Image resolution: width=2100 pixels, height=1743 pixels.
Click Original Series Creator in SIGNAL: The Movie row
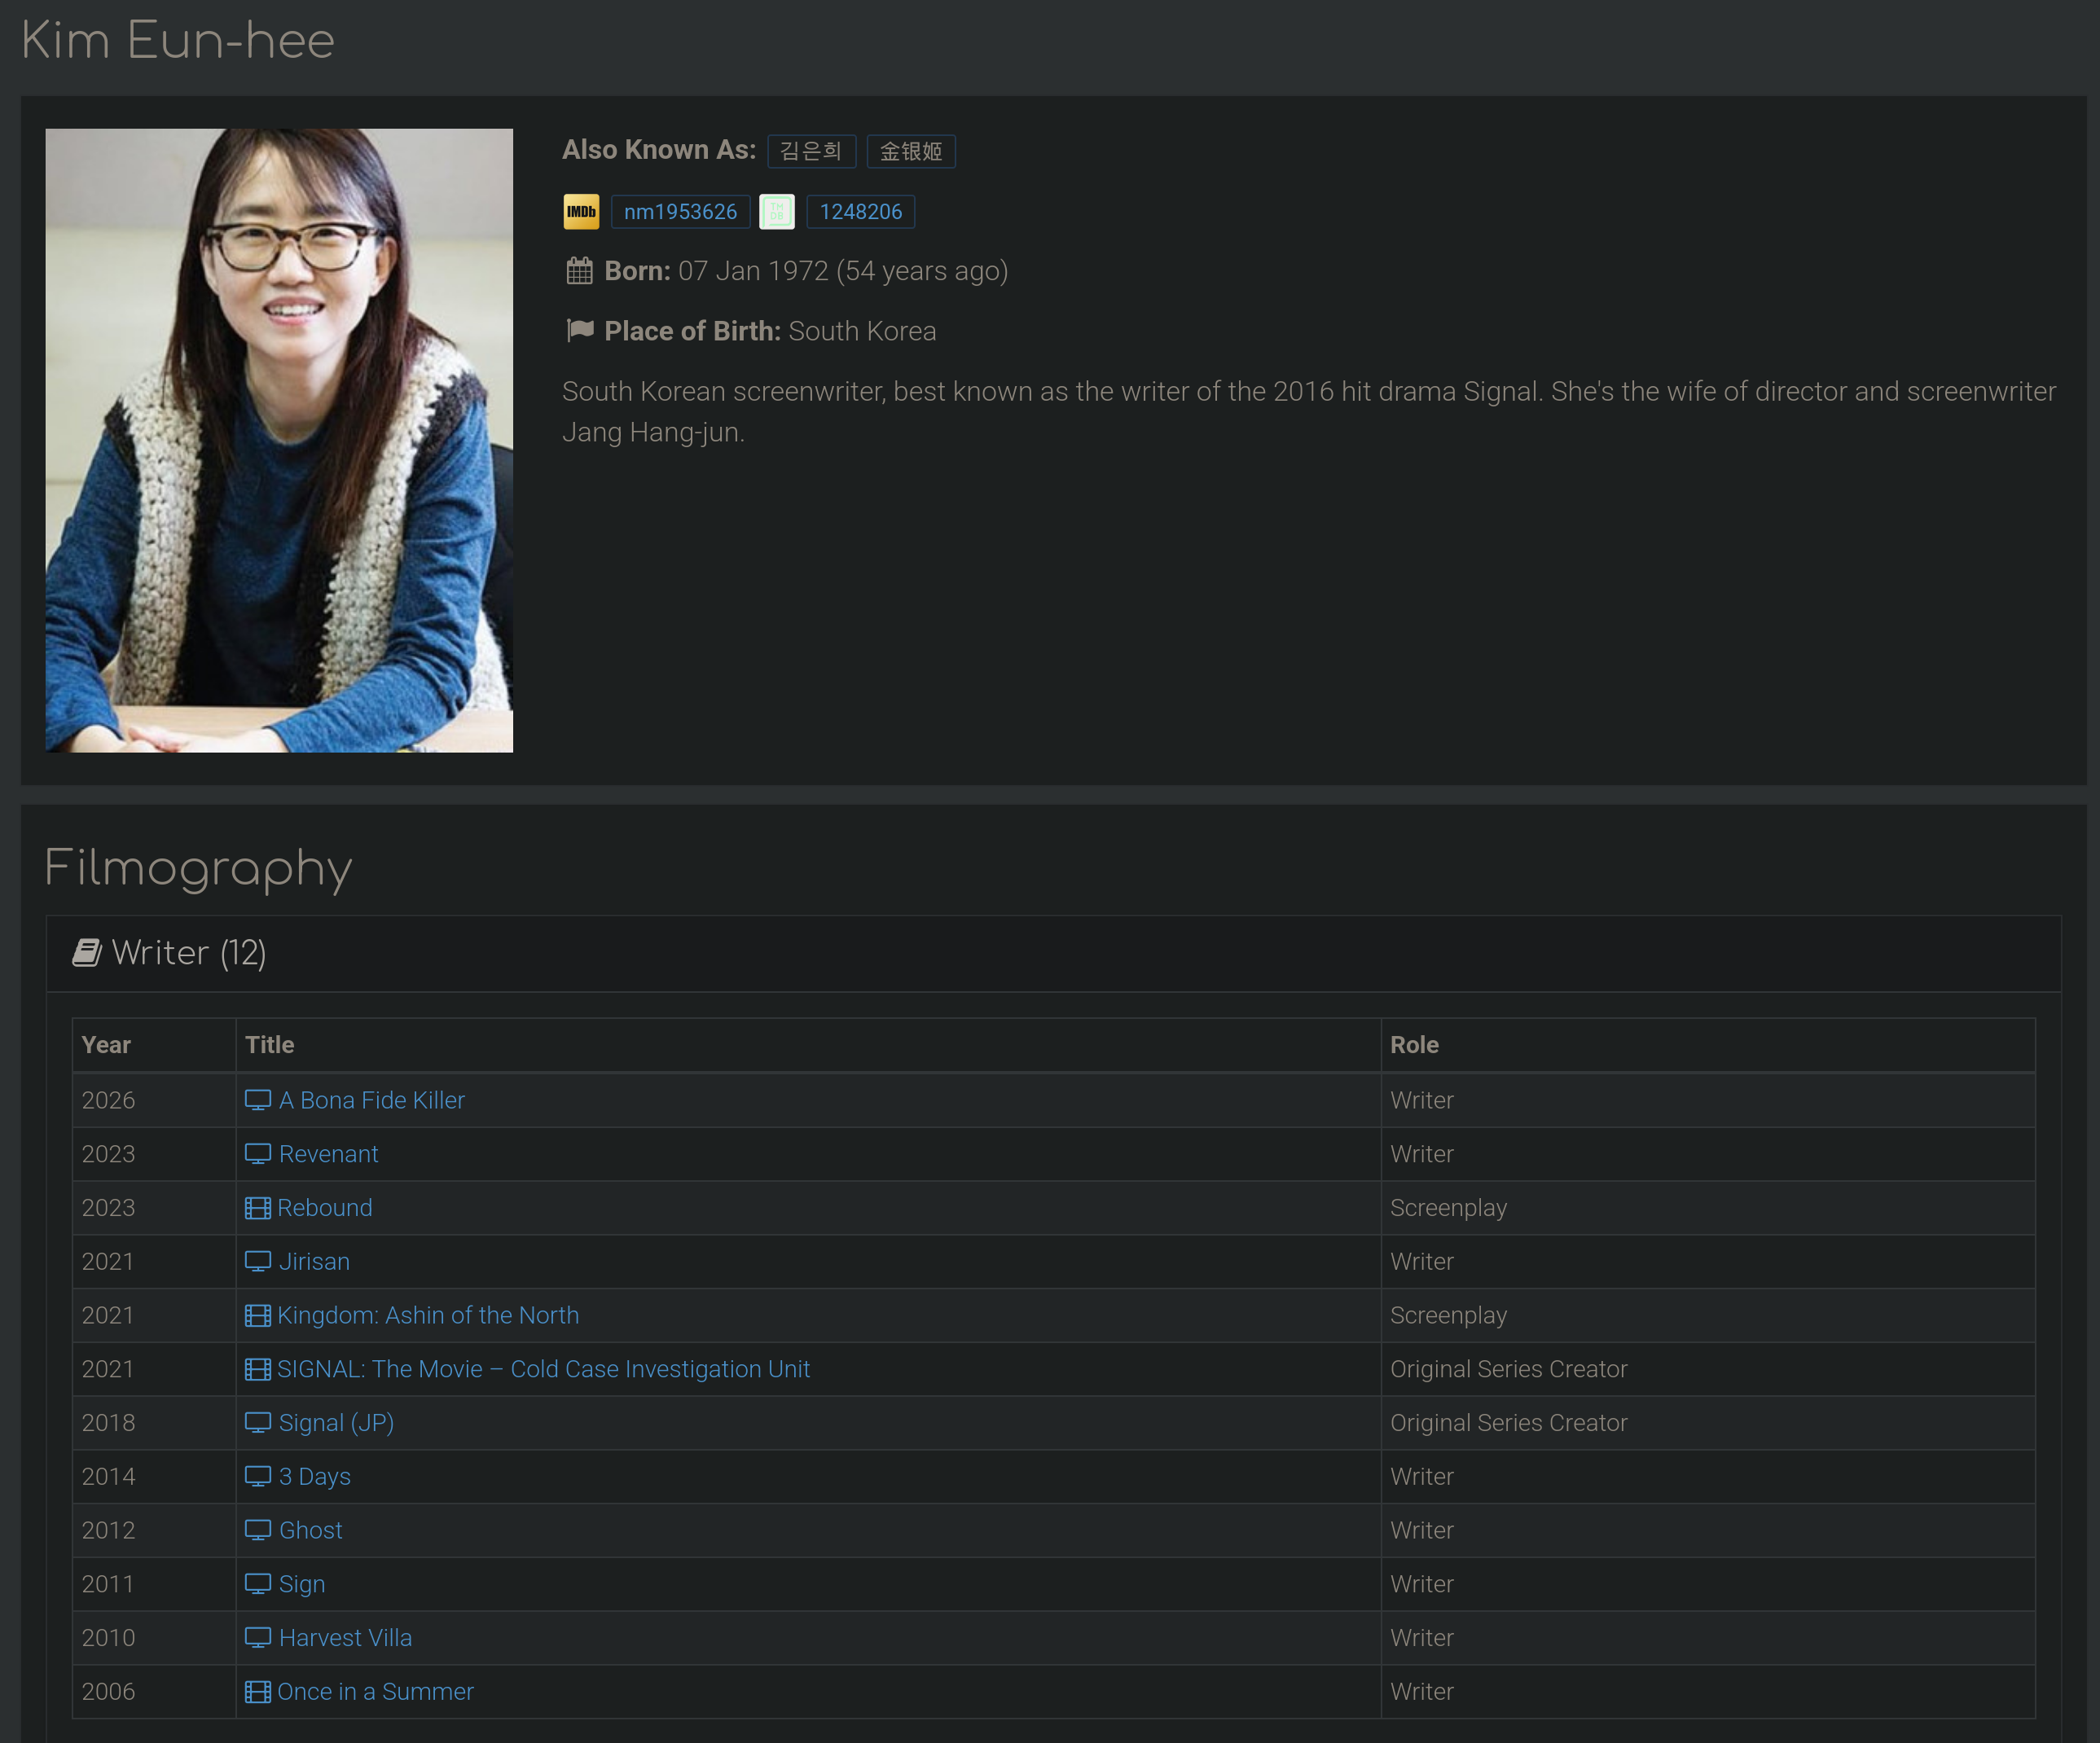click(1509, 1369)
